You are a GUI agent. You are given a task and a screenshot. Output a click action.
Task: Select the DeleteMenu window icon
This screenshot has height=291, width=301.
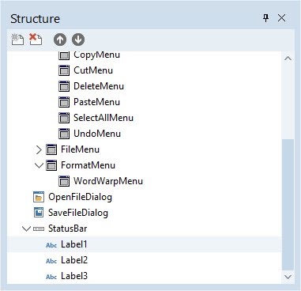coord(64,86)
